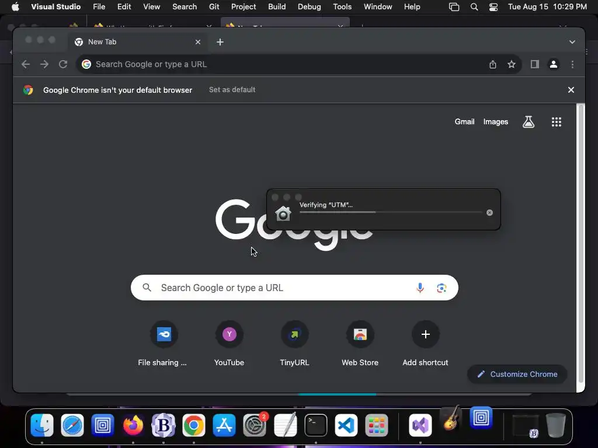Set Chrome as default browser
The width and height of the screenshot is (598, 448).
point(232,89)
